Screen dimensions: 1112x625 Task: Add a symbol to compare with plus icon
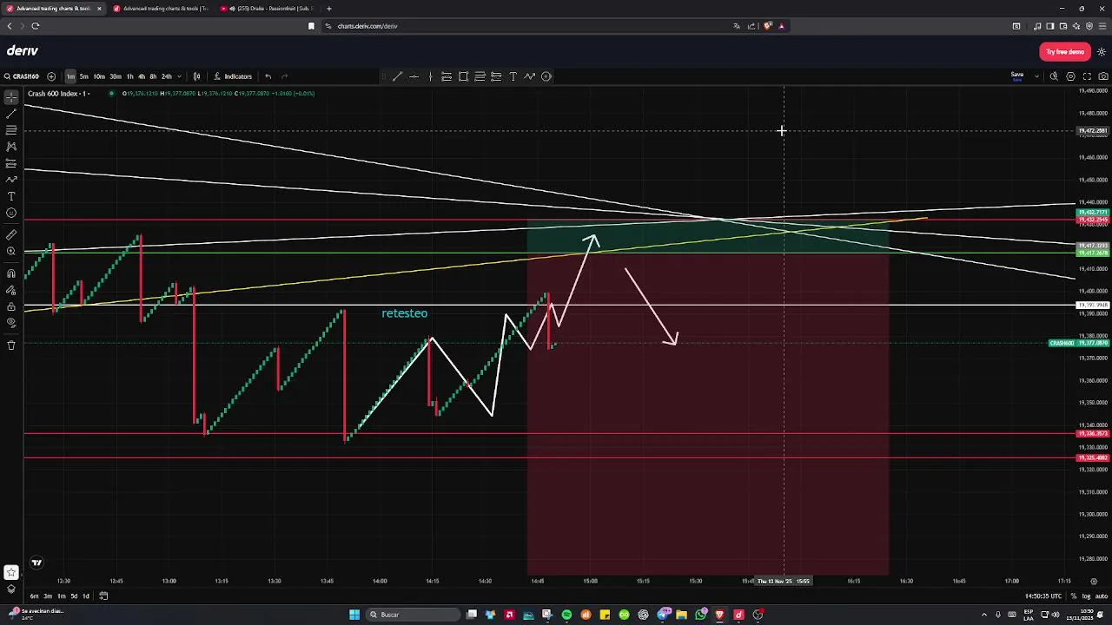pos(51,76)
